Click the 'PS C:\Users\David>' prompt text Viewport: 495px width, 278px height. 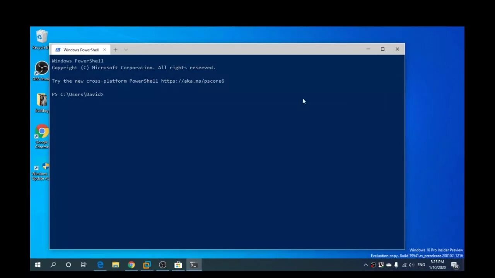[x=78, y=94]
